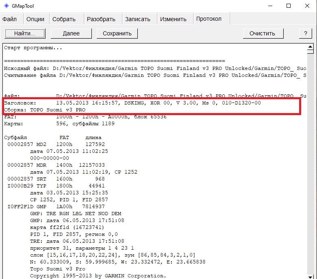Select the Собрать tab
Screen dimensions: 317x279
(x=64, y=19)
